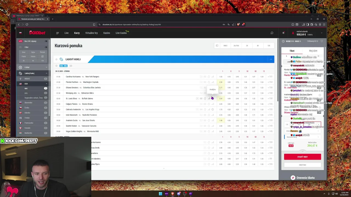Click the bookmark icon in the address bar

[x=94, y=24]
